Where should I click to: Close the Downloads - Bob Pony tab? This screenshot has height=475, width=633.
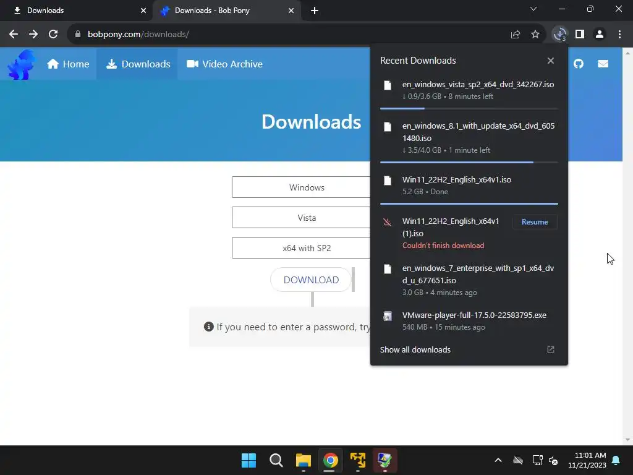[x=291, y=11]
